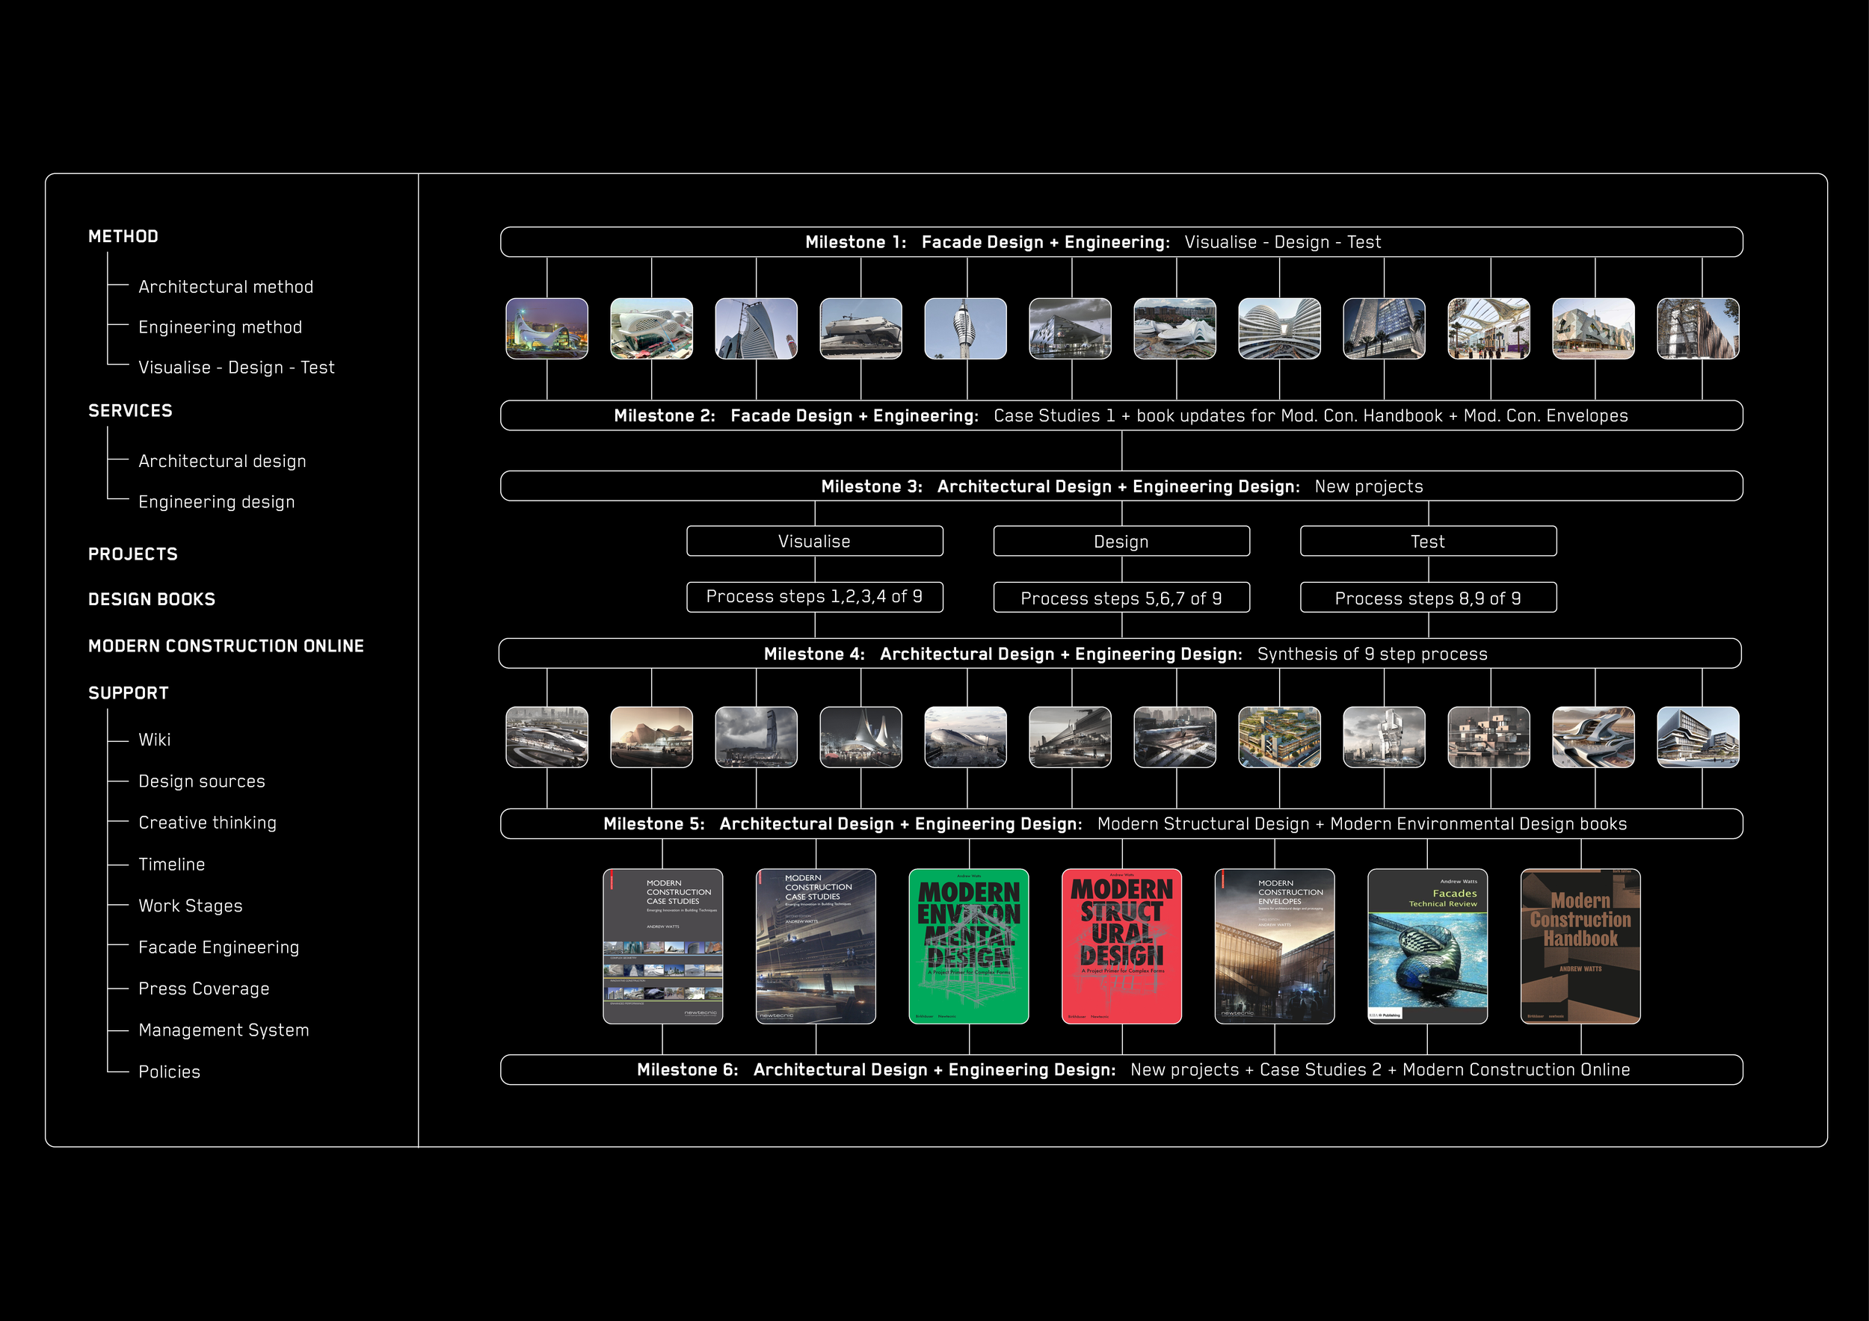Click the SERVICES section heading
1869x1321 pixels.
point(130,411)
